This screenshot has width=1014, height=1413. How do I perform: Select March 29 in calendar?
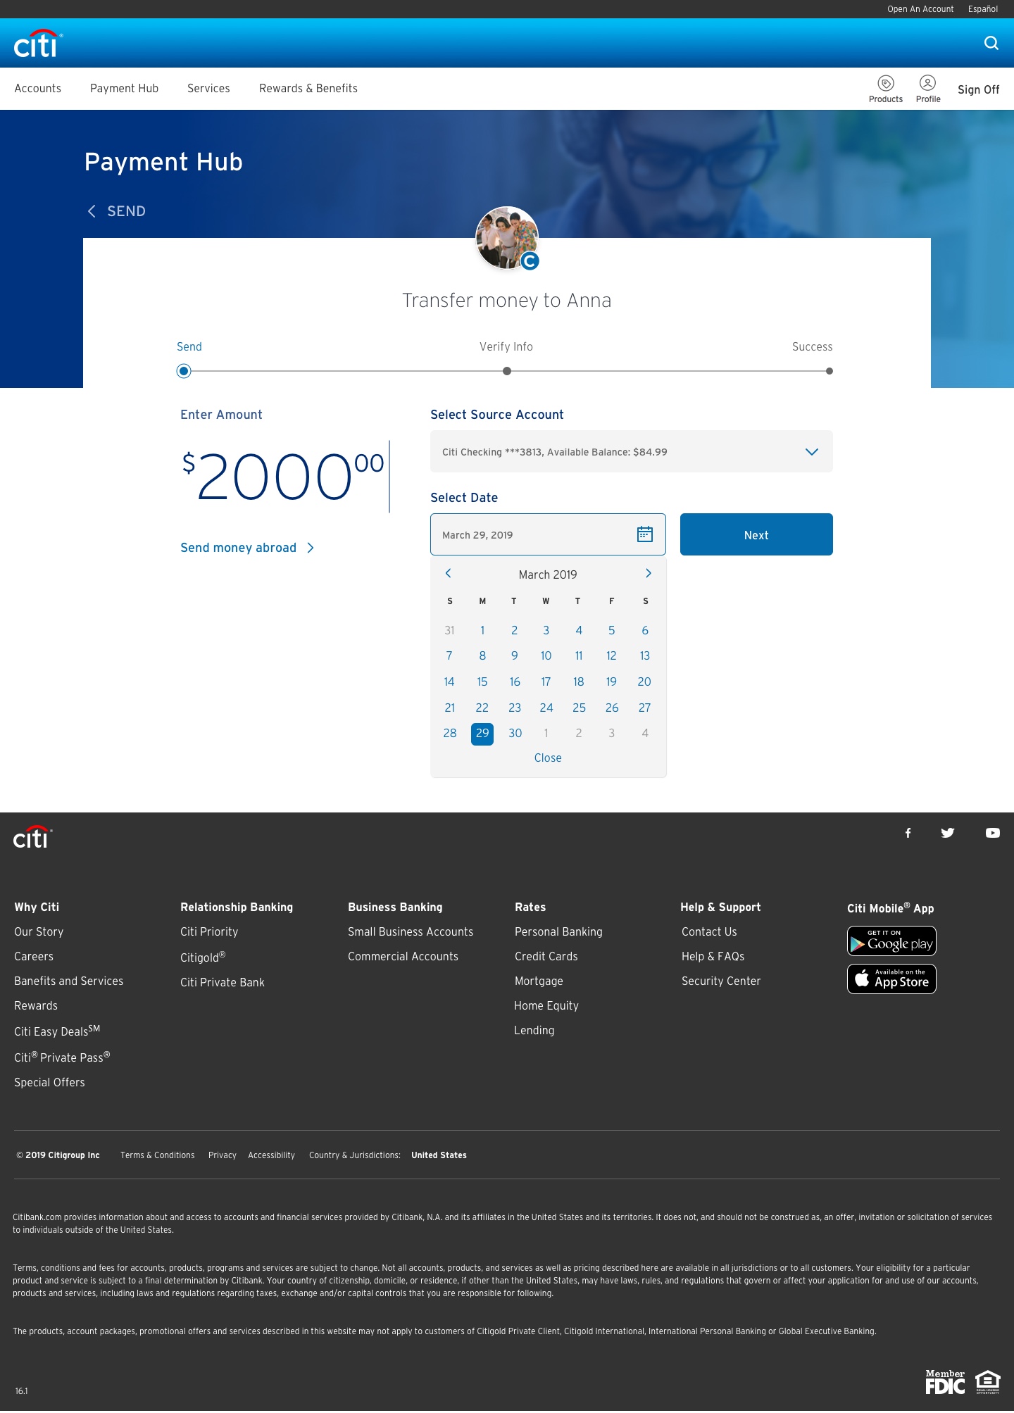click(482, 734)
